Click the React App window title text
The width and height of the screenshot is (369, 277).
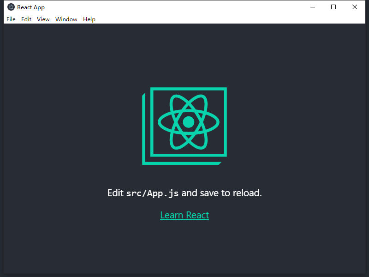[x=31, y=7]
